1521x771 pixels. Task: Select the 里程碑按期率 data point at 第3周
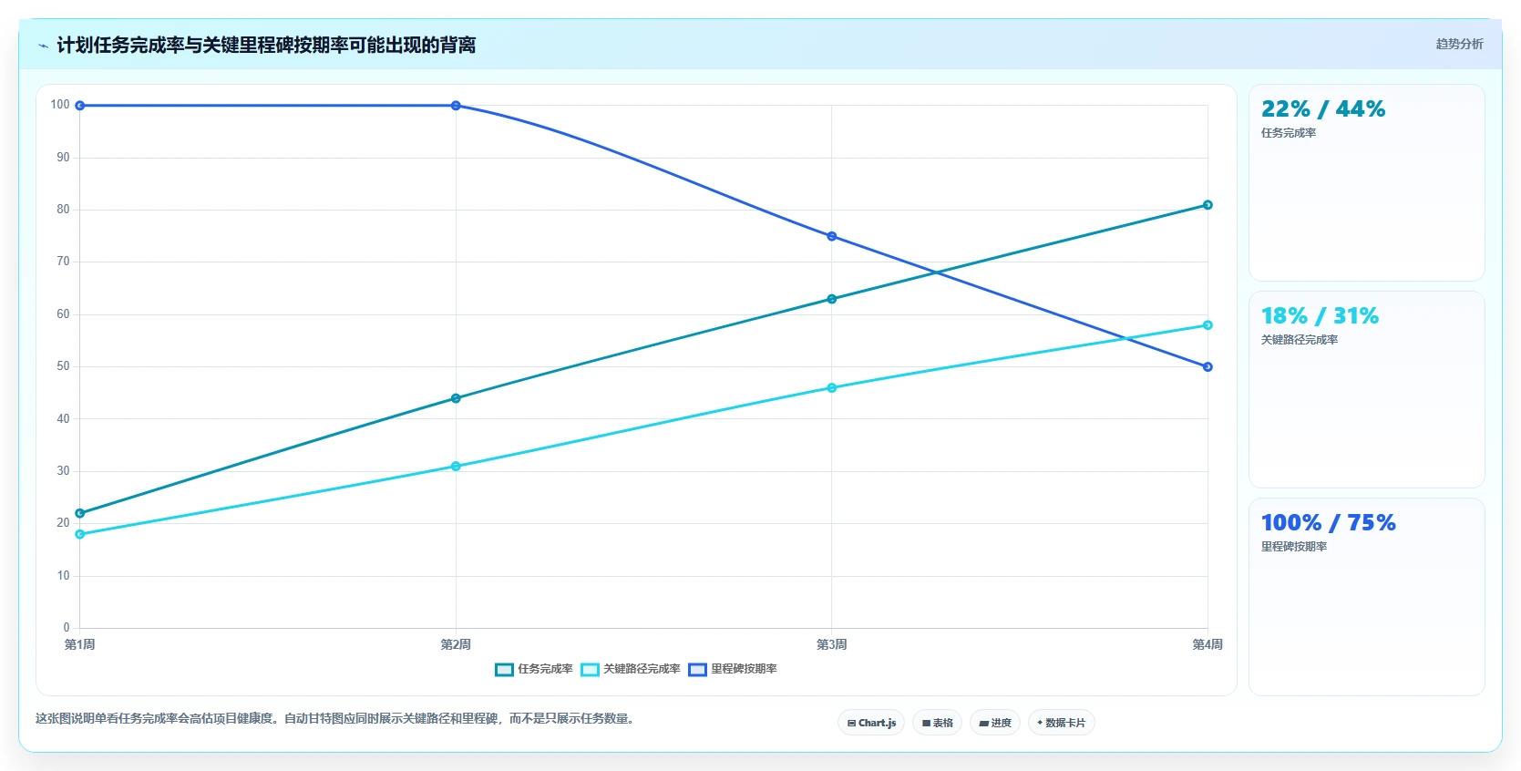coord(832,236)
